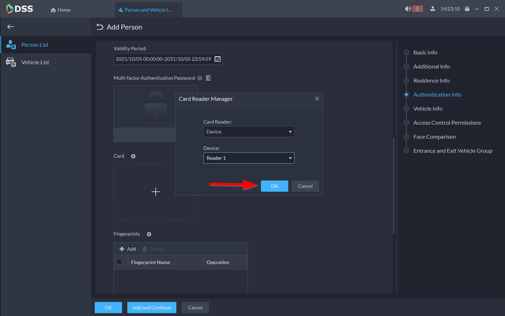Click the back arrow in the sidebar
The height and width of the screenshot is (316, 505).
pos(10,27)
